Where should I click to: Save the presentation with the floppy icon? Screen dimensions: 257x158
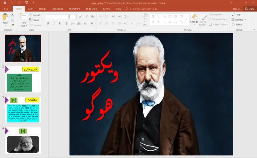tap(5, 3)
